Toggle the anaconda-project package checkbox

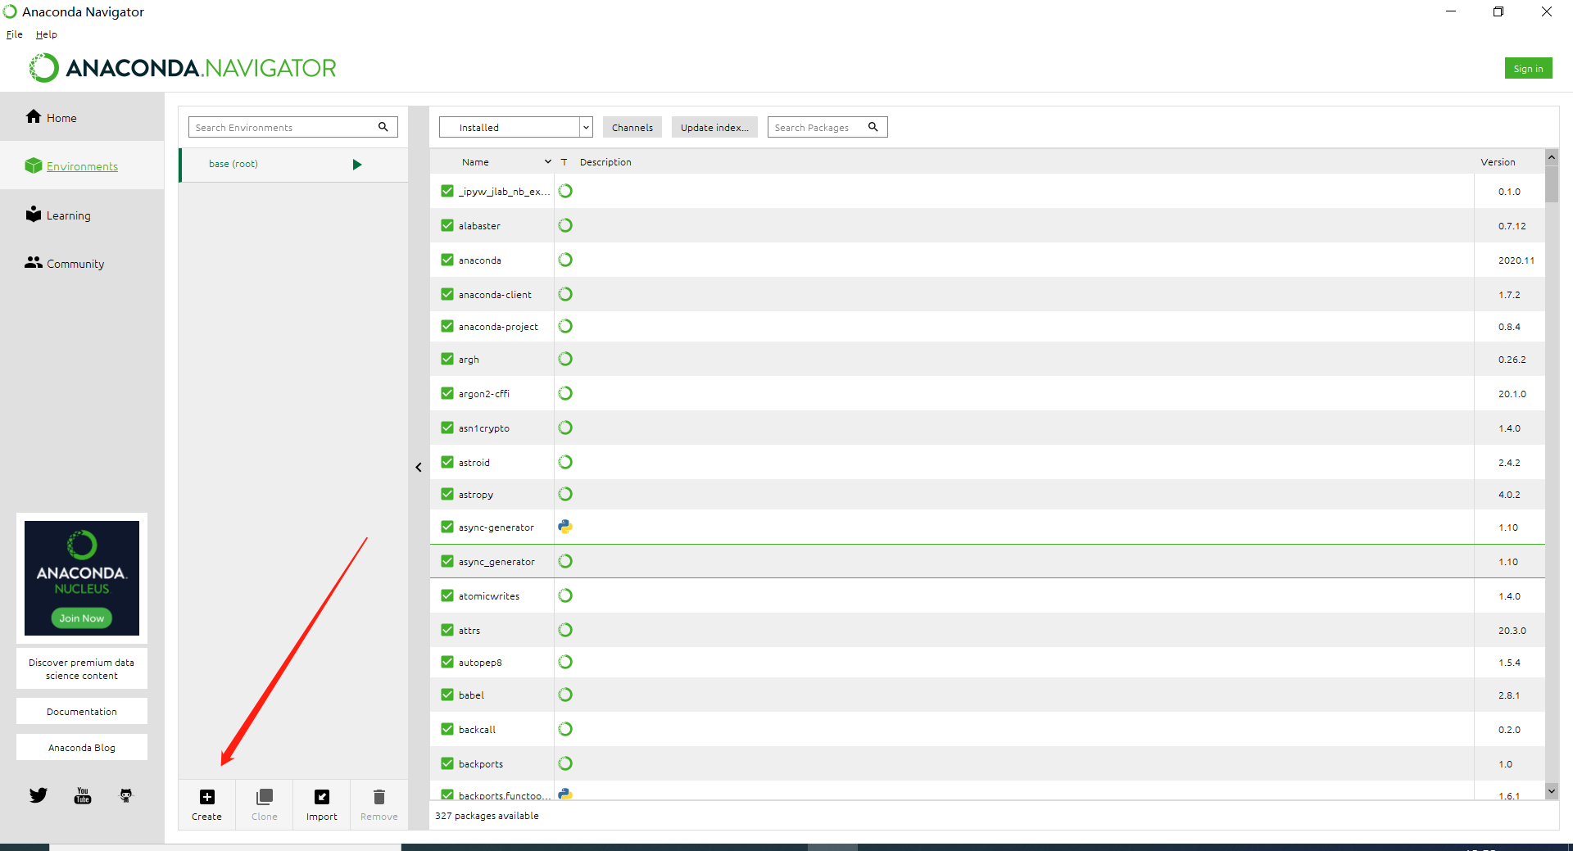point(447,326)
